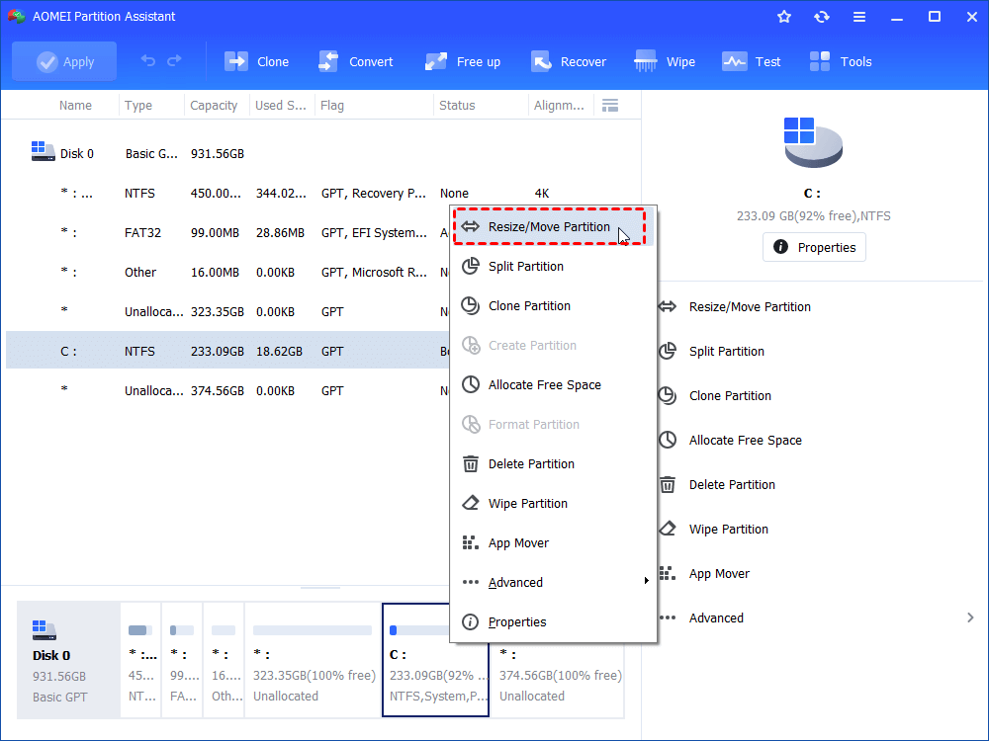The width and height of the screenshot is (989, 741).
Task: Open Properties for drive C
Action: click(814, 247)
